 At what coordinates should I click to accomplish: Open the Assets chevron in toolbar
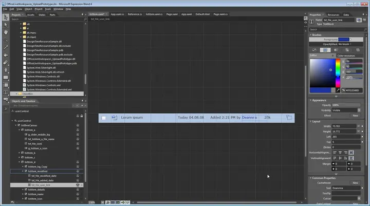coord(6,109)
